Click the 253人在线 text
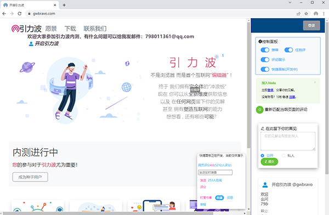The image size is (329, 215). [214, 180]
